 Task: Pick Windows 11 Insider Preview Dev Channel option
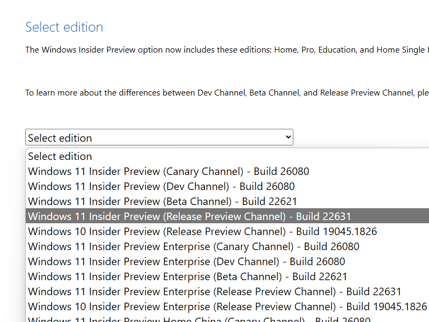pos(161,186)
